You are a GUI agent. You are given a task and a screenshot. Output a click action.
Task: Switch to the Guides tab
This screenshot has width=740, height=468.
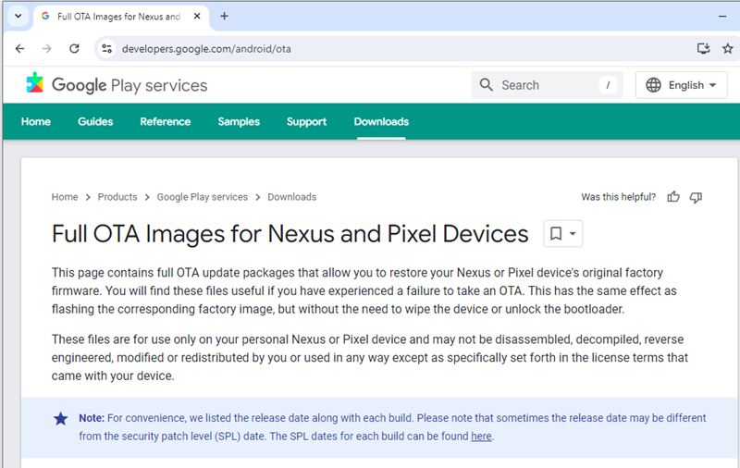pyautogui.click(x=95, y=122)
